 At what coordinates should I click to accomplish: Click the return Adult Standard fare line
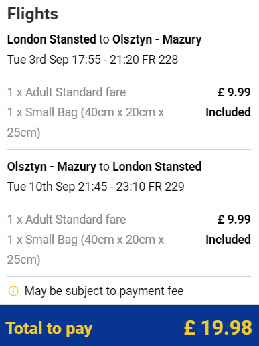tap(66, 220)
